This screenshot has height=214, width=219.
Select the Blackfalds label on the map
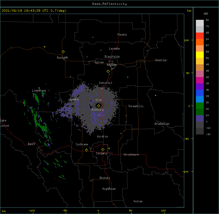[x=112, y=57]
